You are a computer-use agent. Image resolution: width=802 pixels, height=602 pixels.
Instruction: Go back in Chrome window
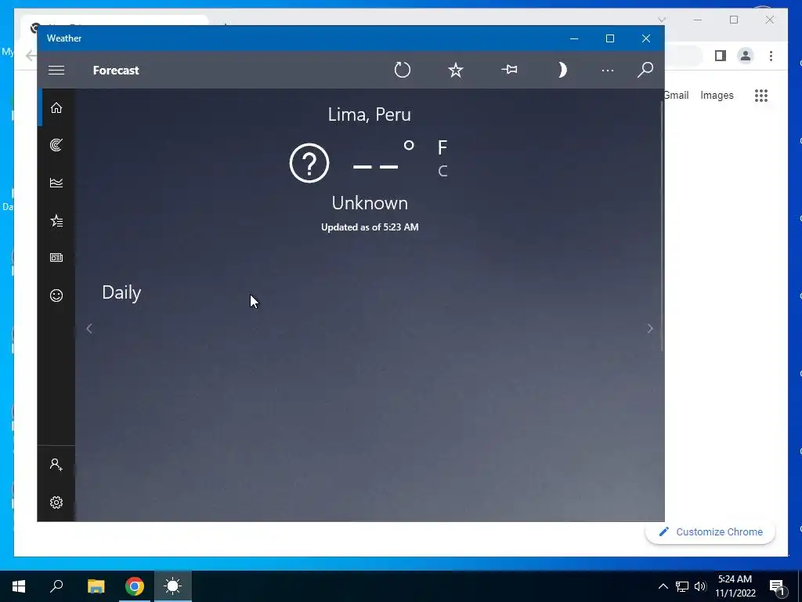[x=31, y=56]
